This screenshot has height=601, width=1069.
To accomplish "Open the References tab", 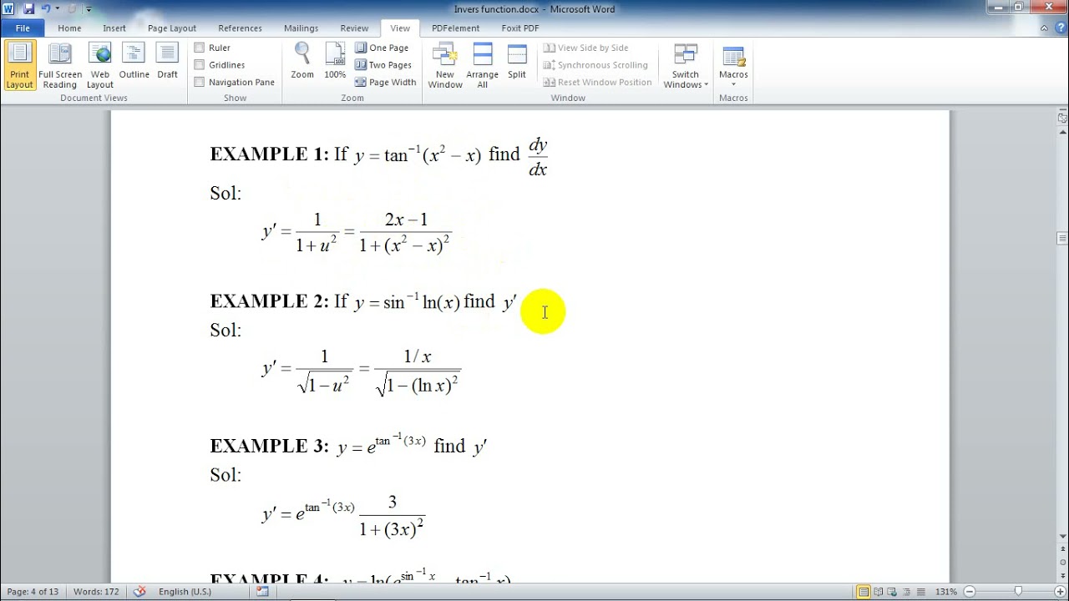I will (240, 28).
